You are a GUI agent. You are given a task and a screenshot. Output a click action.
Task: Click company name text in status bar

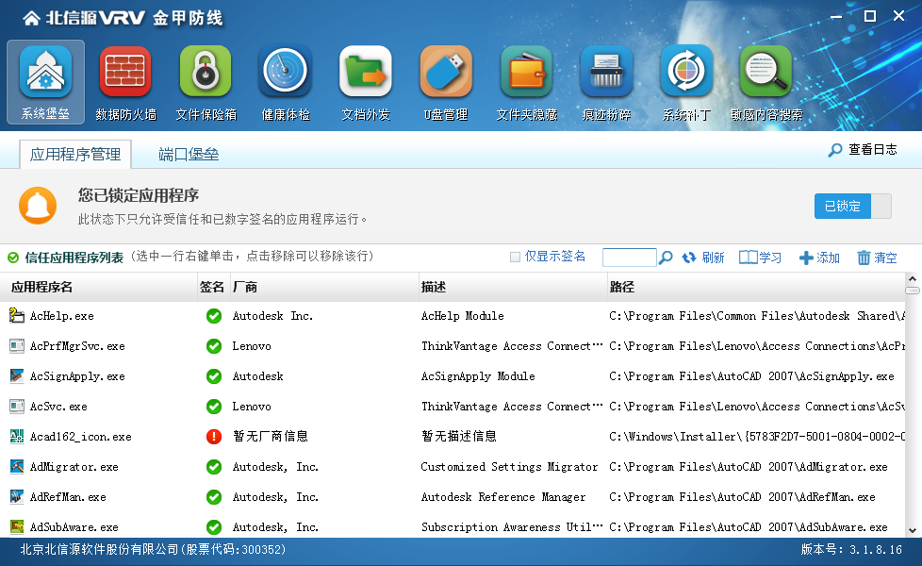tap(153, 550)
